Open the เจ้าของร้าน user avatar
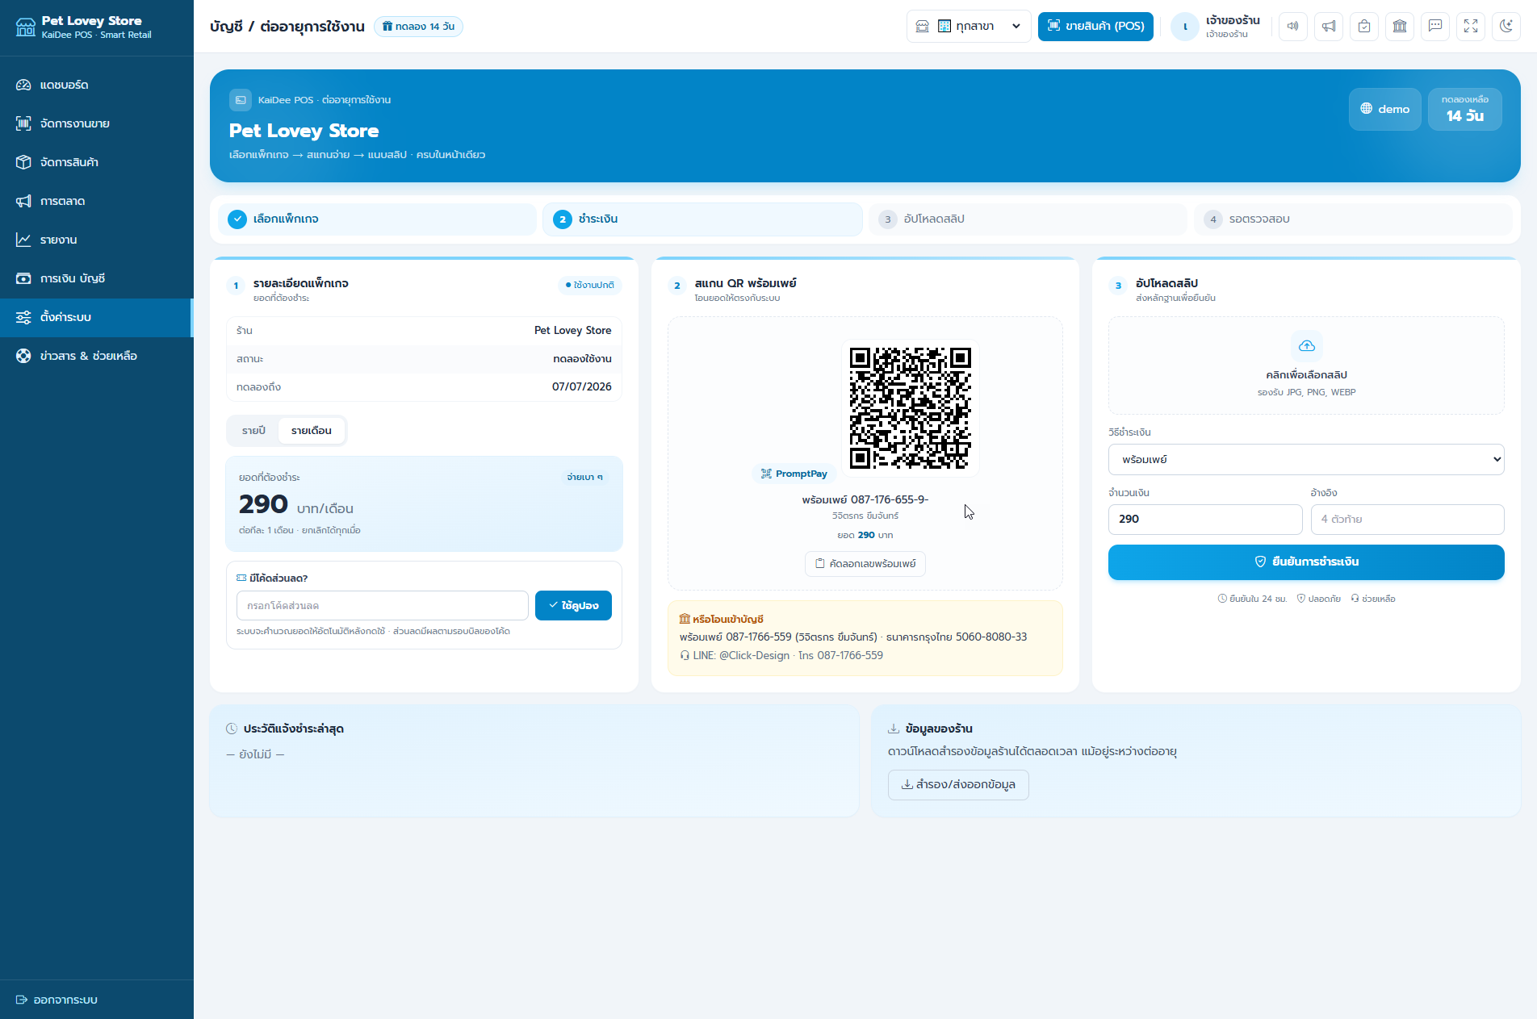Screen dimensions: 1537x1019 (1185, 27)
